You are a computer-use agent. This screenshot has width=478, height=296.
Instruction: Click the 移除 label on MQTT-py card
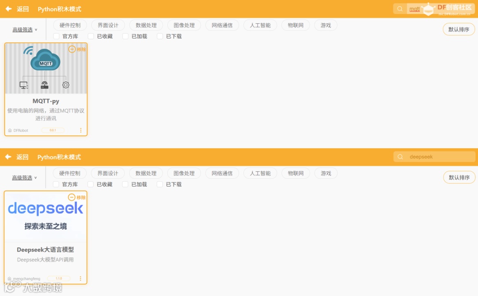(81, 49)
